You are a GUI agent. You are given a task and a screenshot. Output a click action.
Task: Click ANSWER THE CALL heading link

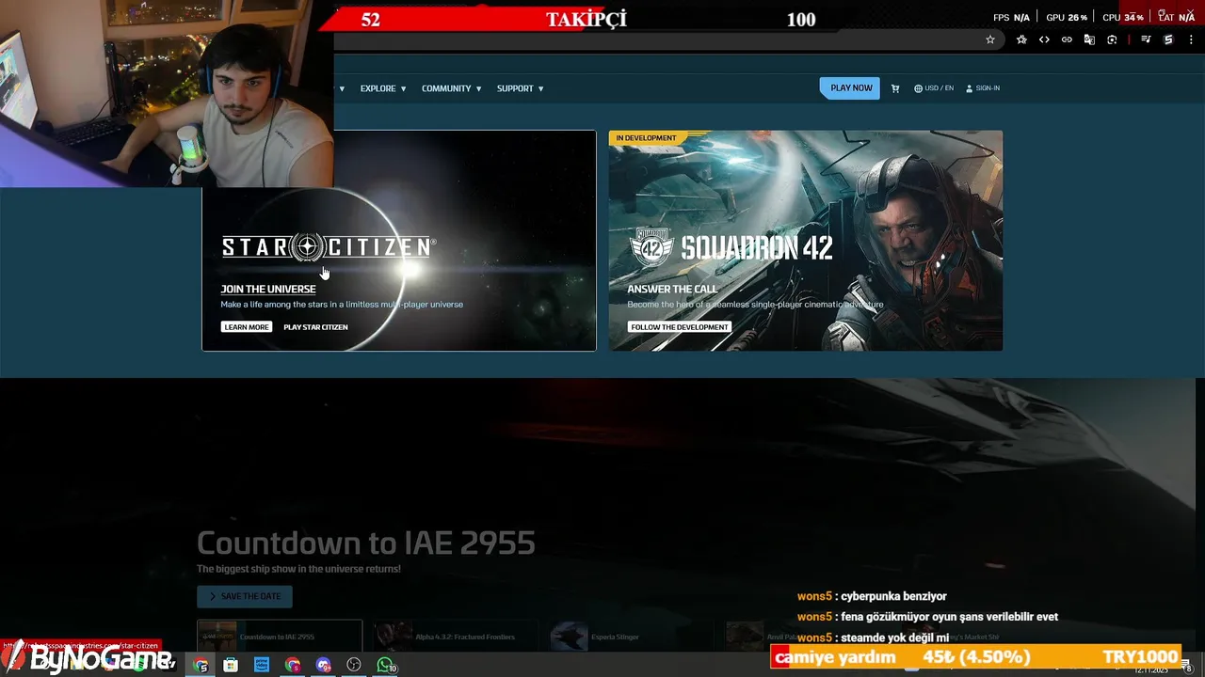672,289
